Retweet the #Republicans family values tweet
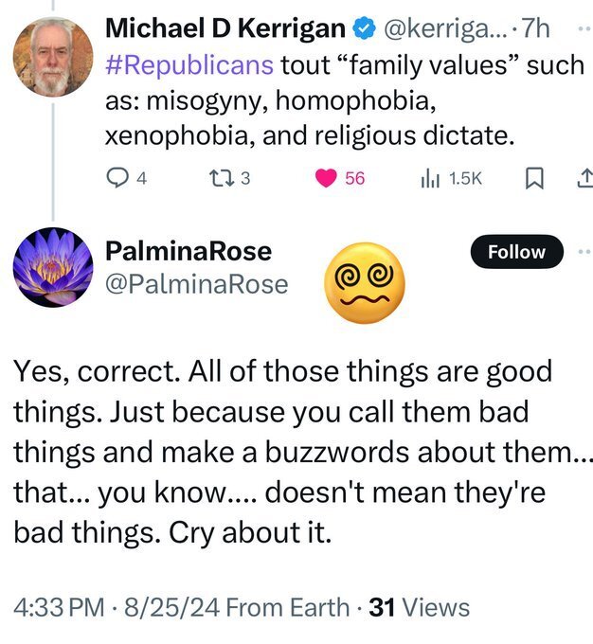The height and width of the screenshot is (644, 593). 222,178
